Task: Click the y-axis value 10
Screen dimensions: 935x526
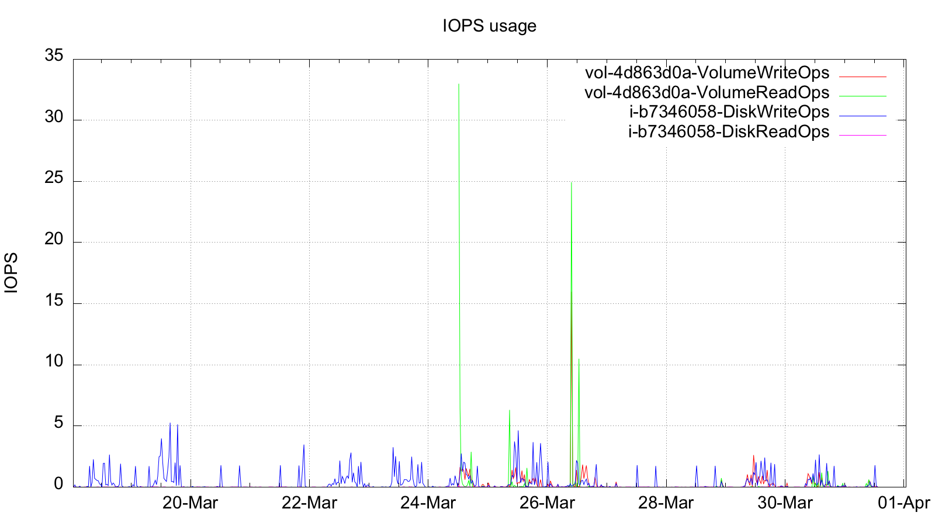Action: click(54, 362)
